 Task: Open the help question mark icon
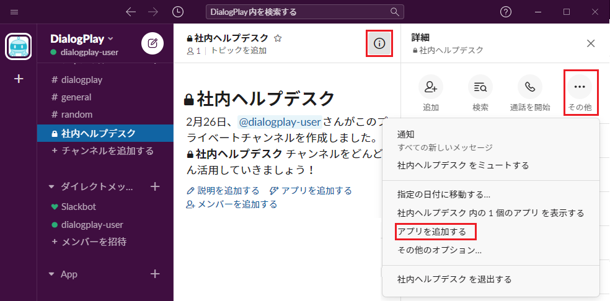pyautogui.click(x=505, y=12)
